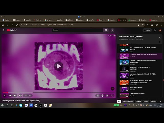Select the Related filter chip
The image size is (164, 123).
point(138,101)
